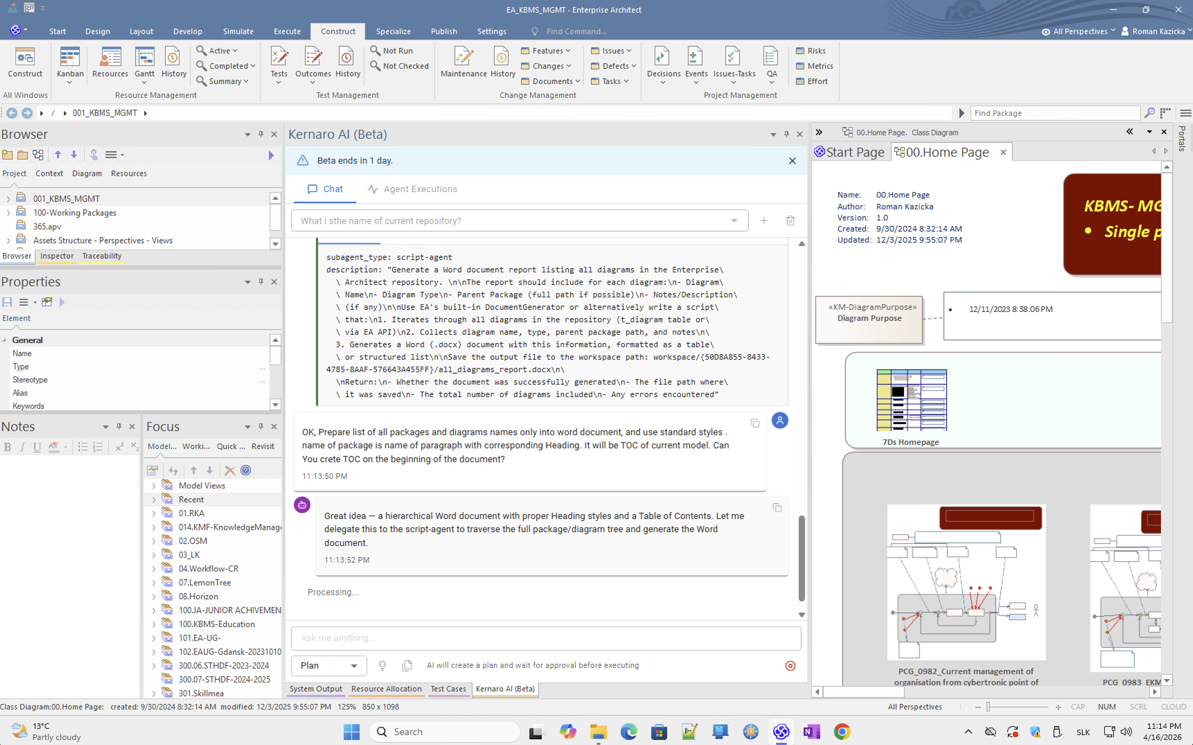This screenshot has height=745, width=1193.
Task: Apply underline formatting in Notes
Action: pos(37,447)
